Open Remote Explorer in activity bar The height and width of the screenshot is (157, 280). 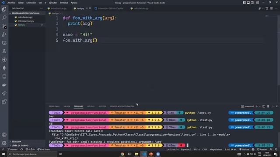pos(4,43)
